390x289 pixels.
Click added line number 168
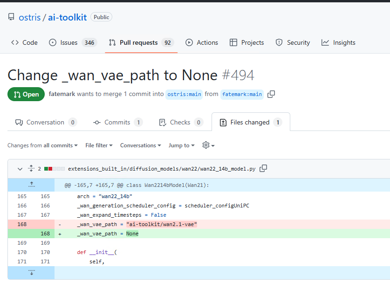point(45,234)
